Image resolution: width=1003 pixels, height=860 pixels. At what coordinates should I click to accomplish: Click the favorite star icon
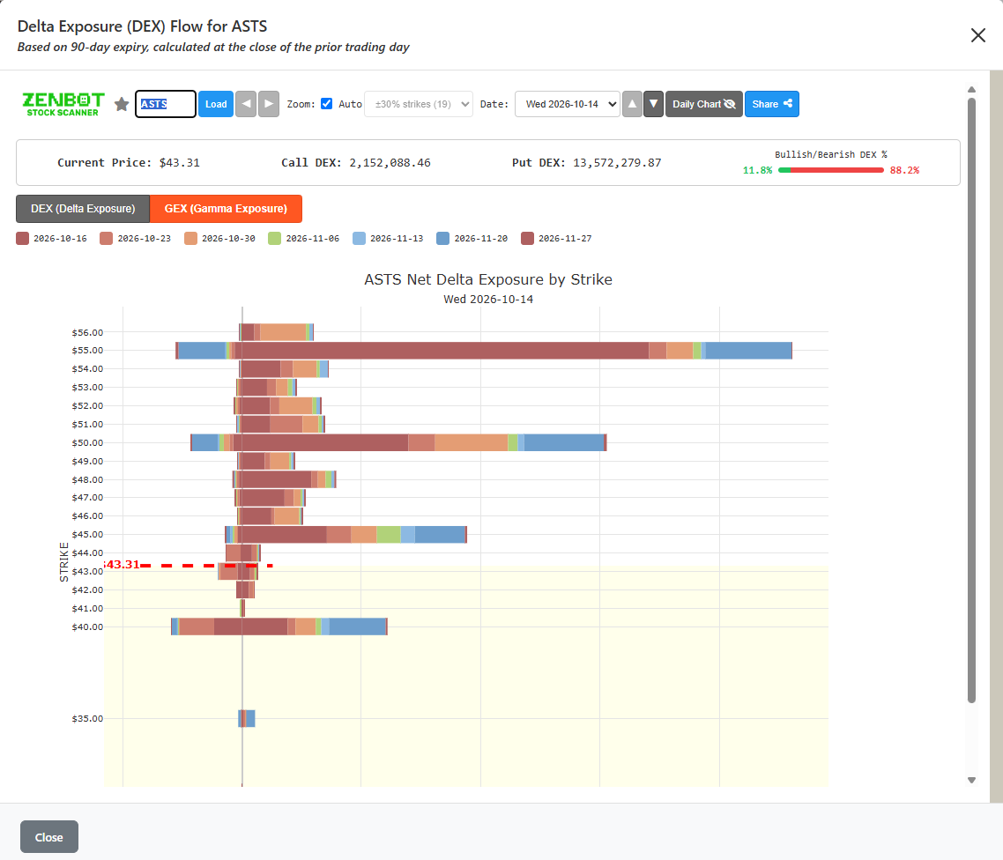point(122,104)
